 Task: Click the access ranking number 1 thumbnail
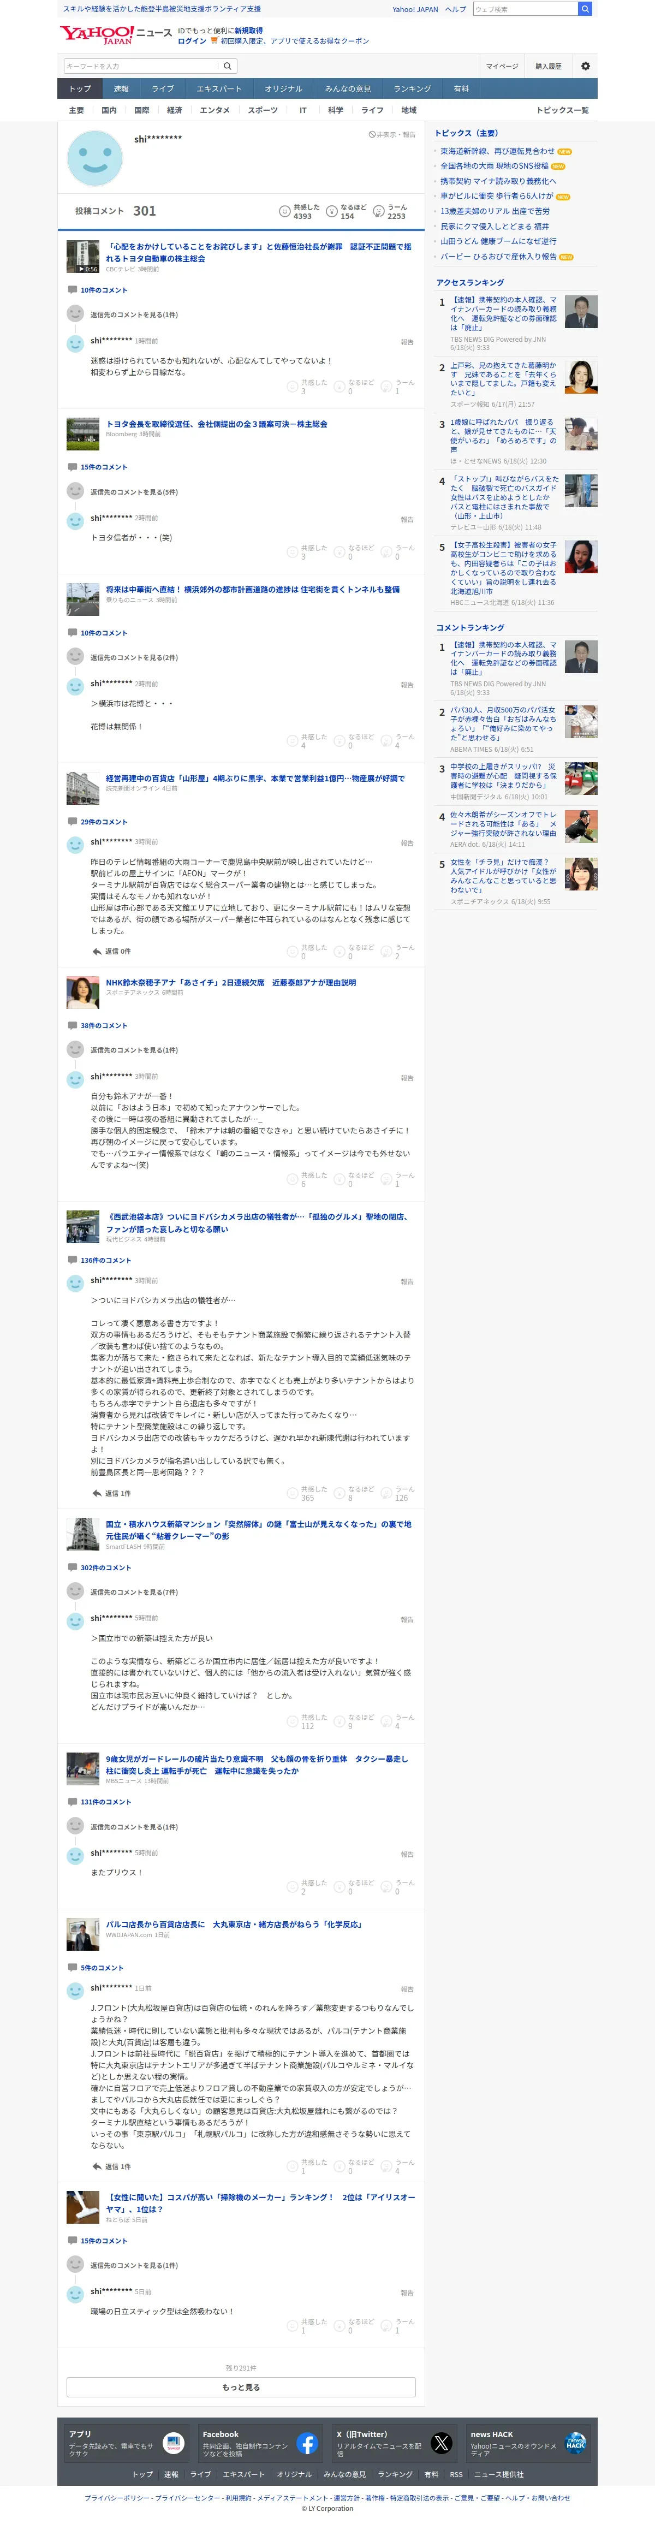pos(581,312)
